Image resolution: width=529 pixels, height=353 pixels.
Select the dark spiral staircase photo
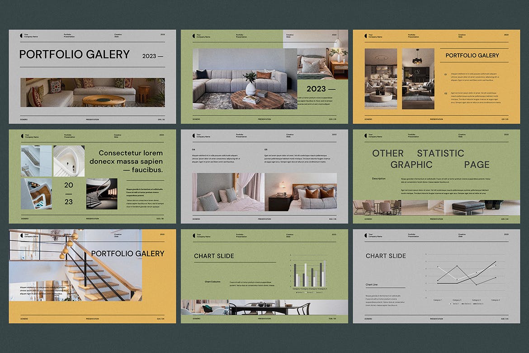tap(102, 194)
